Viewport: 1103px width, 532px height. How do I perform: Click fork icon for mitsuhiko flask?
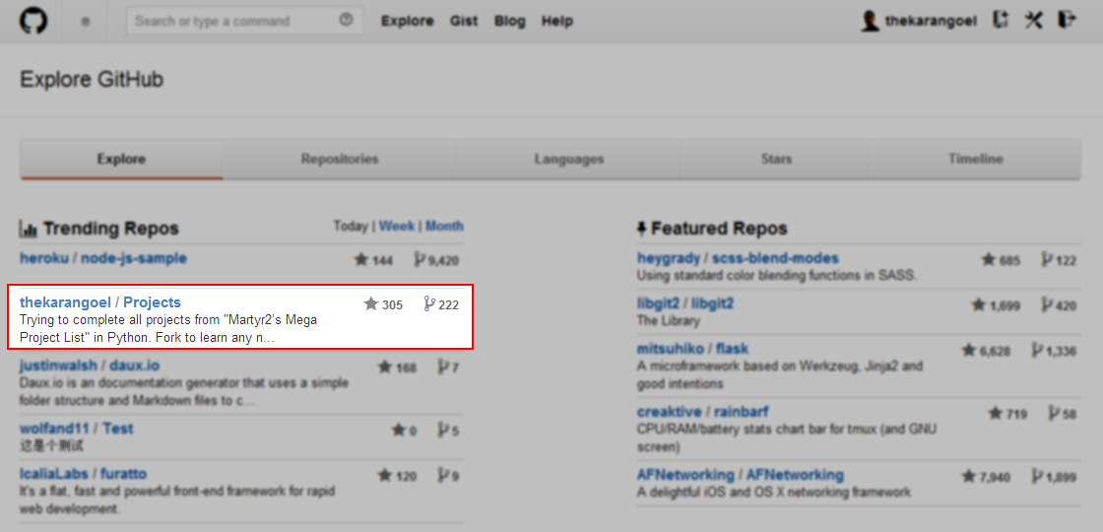(x=1037, y=350)
